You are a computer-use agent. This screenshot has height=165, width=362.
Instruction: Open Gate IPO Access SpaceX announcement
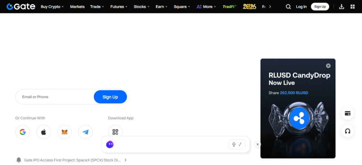pyautogui.click(x=72, y=160)
